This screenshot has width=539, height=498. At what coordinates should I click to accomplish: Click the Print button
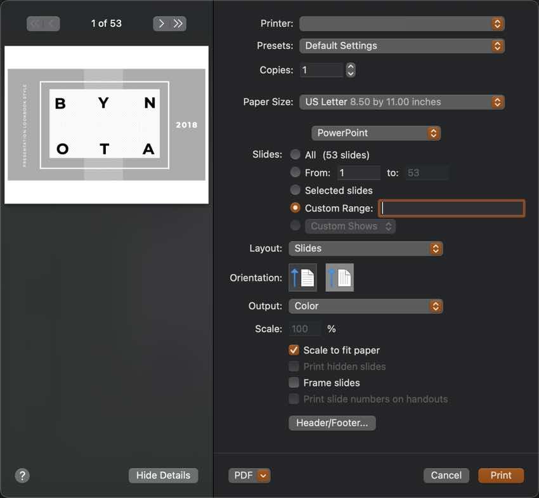point(501,475)
